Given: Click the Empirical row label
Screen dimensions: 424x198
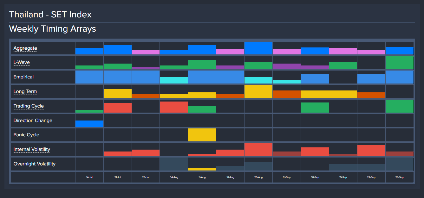Looking at the screenshot, I should (23, 77).
